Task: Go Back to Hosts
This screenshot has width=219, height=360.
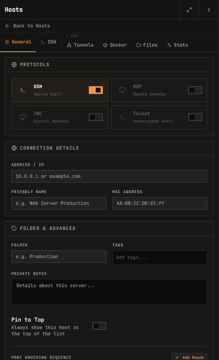Action: 27,26
